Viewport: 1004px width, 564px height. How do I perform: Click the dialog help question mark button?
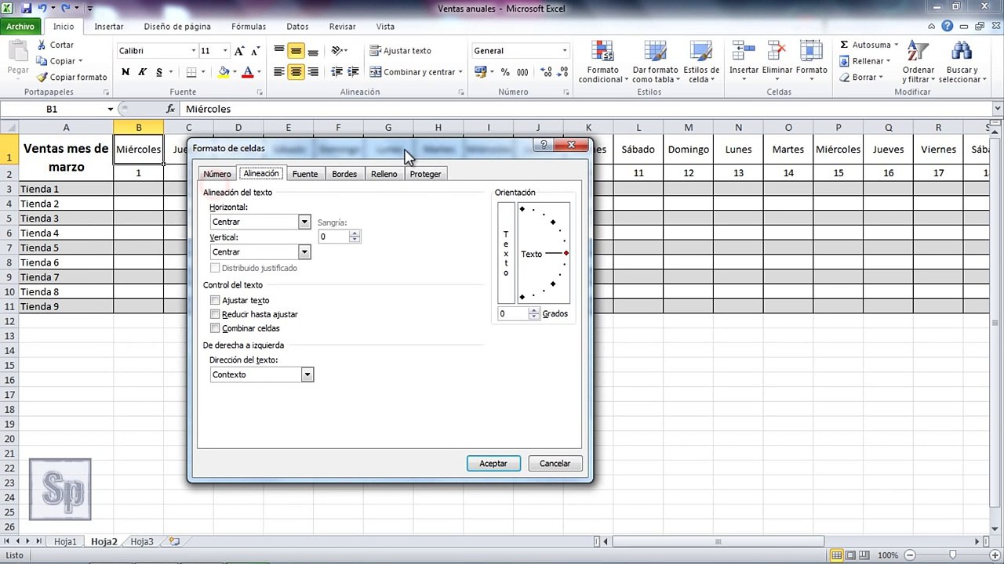pyautogui.click(x=543, y=145)
